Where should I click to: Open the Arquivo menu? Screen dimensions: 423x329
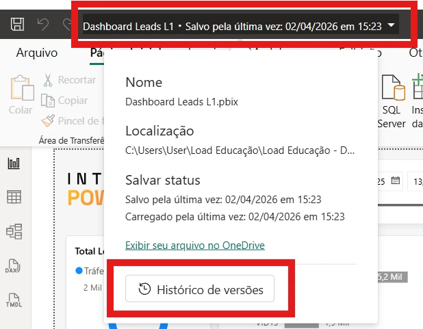37,53
